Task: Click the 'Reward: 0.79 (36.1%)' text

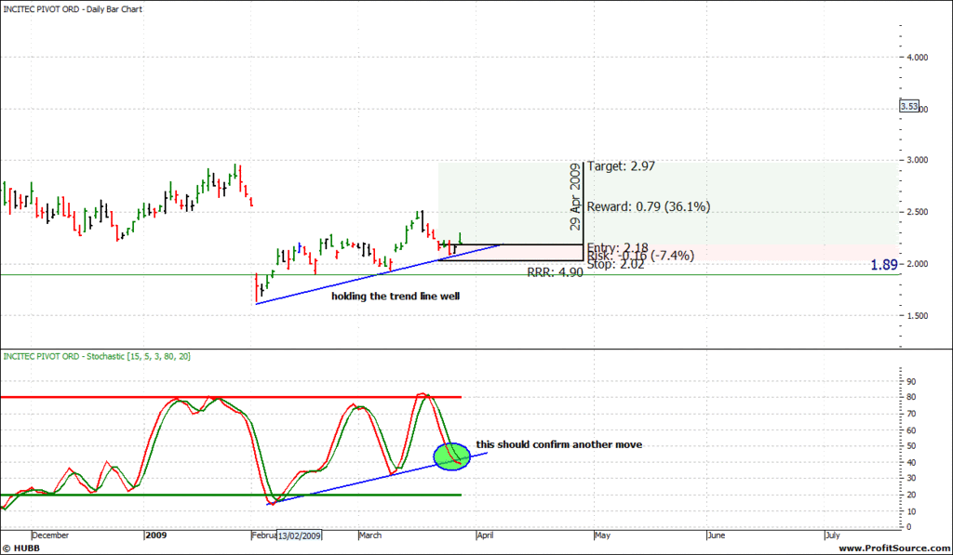Action: [x=649, y=207]
